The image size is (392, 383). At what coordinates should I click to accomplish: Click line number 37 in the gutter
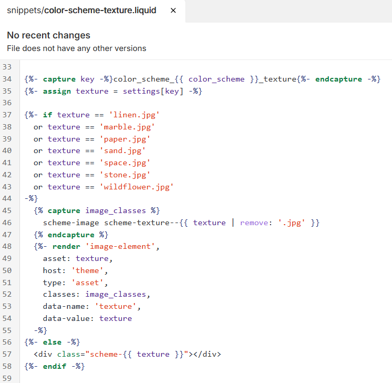[x=7, y=115]
